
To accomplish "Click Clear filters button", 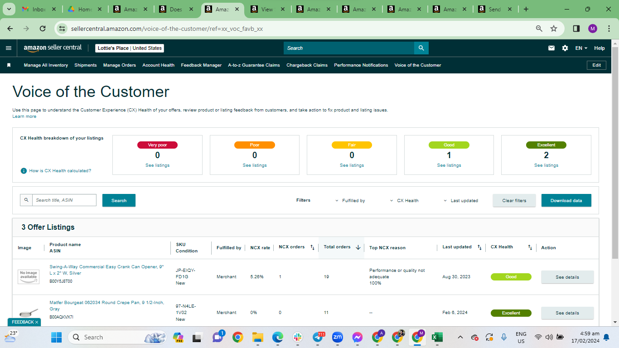I will (x=514, y=200).
